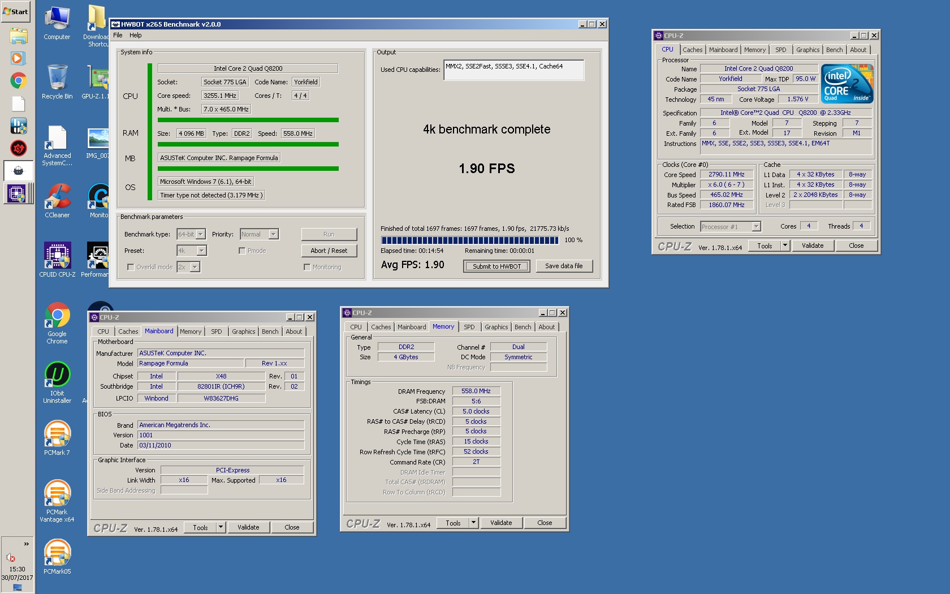The width and height of the screenshot is (950, 594).
Task: Click the Start button
Action: click(16, 11)
